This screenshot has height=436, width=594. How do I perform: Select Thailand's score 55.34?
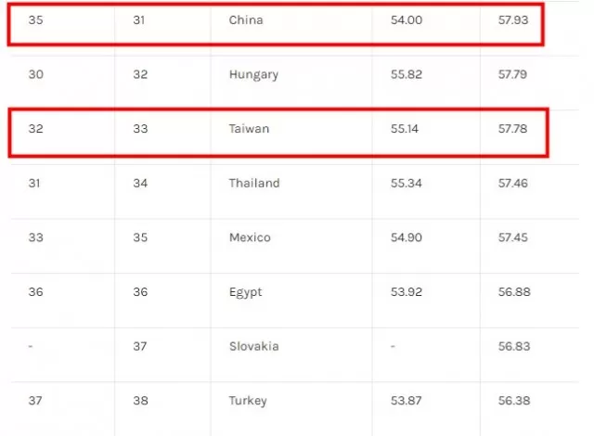point(407,183)
